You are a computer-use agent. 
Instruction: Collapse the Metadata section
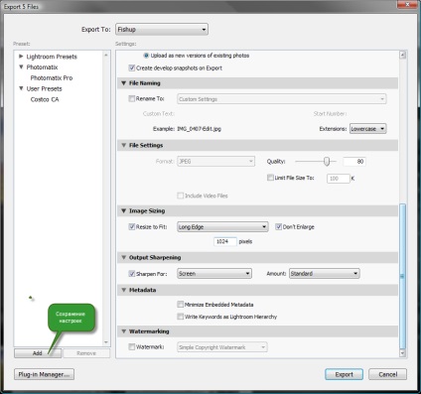tap(124, 290)
